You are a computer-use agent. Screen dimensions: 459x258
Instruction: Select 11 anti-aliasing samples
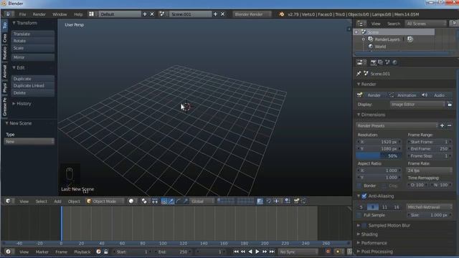[x=384, y=207]
